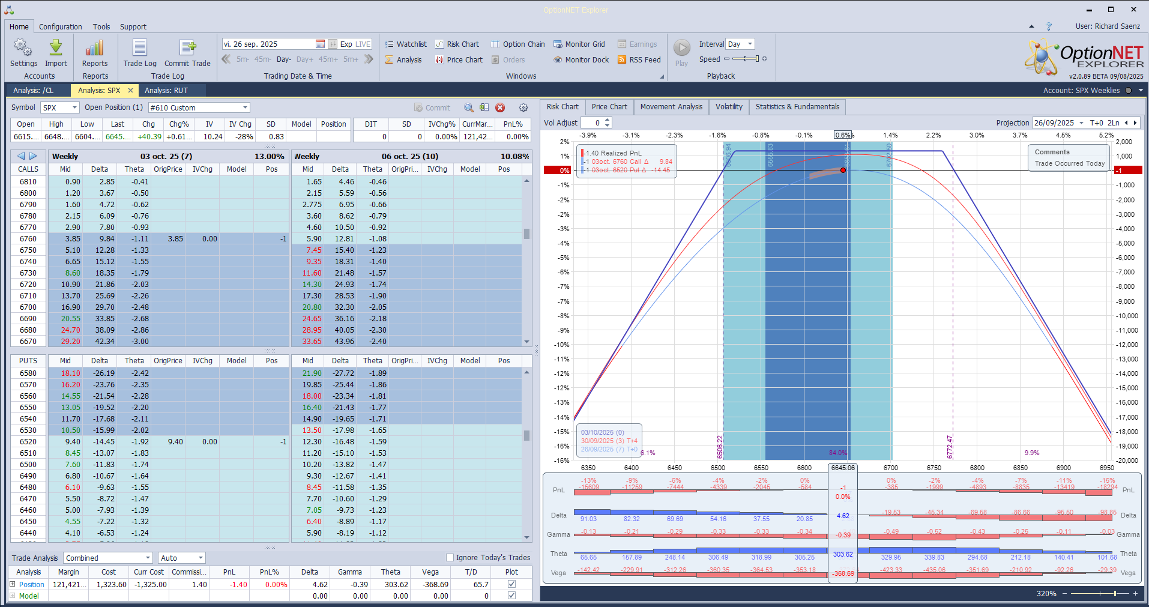Adjust the chart zoom slider at 320%
Screen dimensions: 1149x607
pyautogui.click(x=1099, y=593)
